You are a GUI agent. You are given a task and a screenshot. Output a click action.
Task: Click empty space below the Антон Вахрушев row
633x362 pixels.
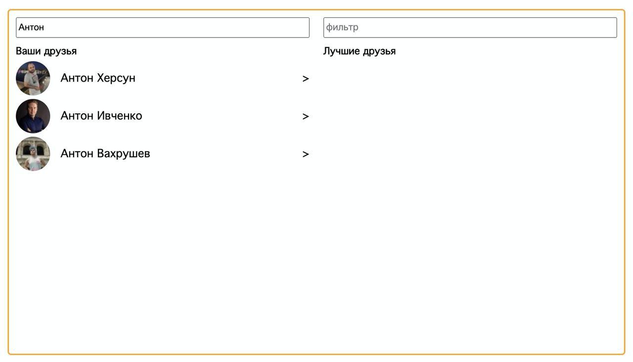[163, 257]
